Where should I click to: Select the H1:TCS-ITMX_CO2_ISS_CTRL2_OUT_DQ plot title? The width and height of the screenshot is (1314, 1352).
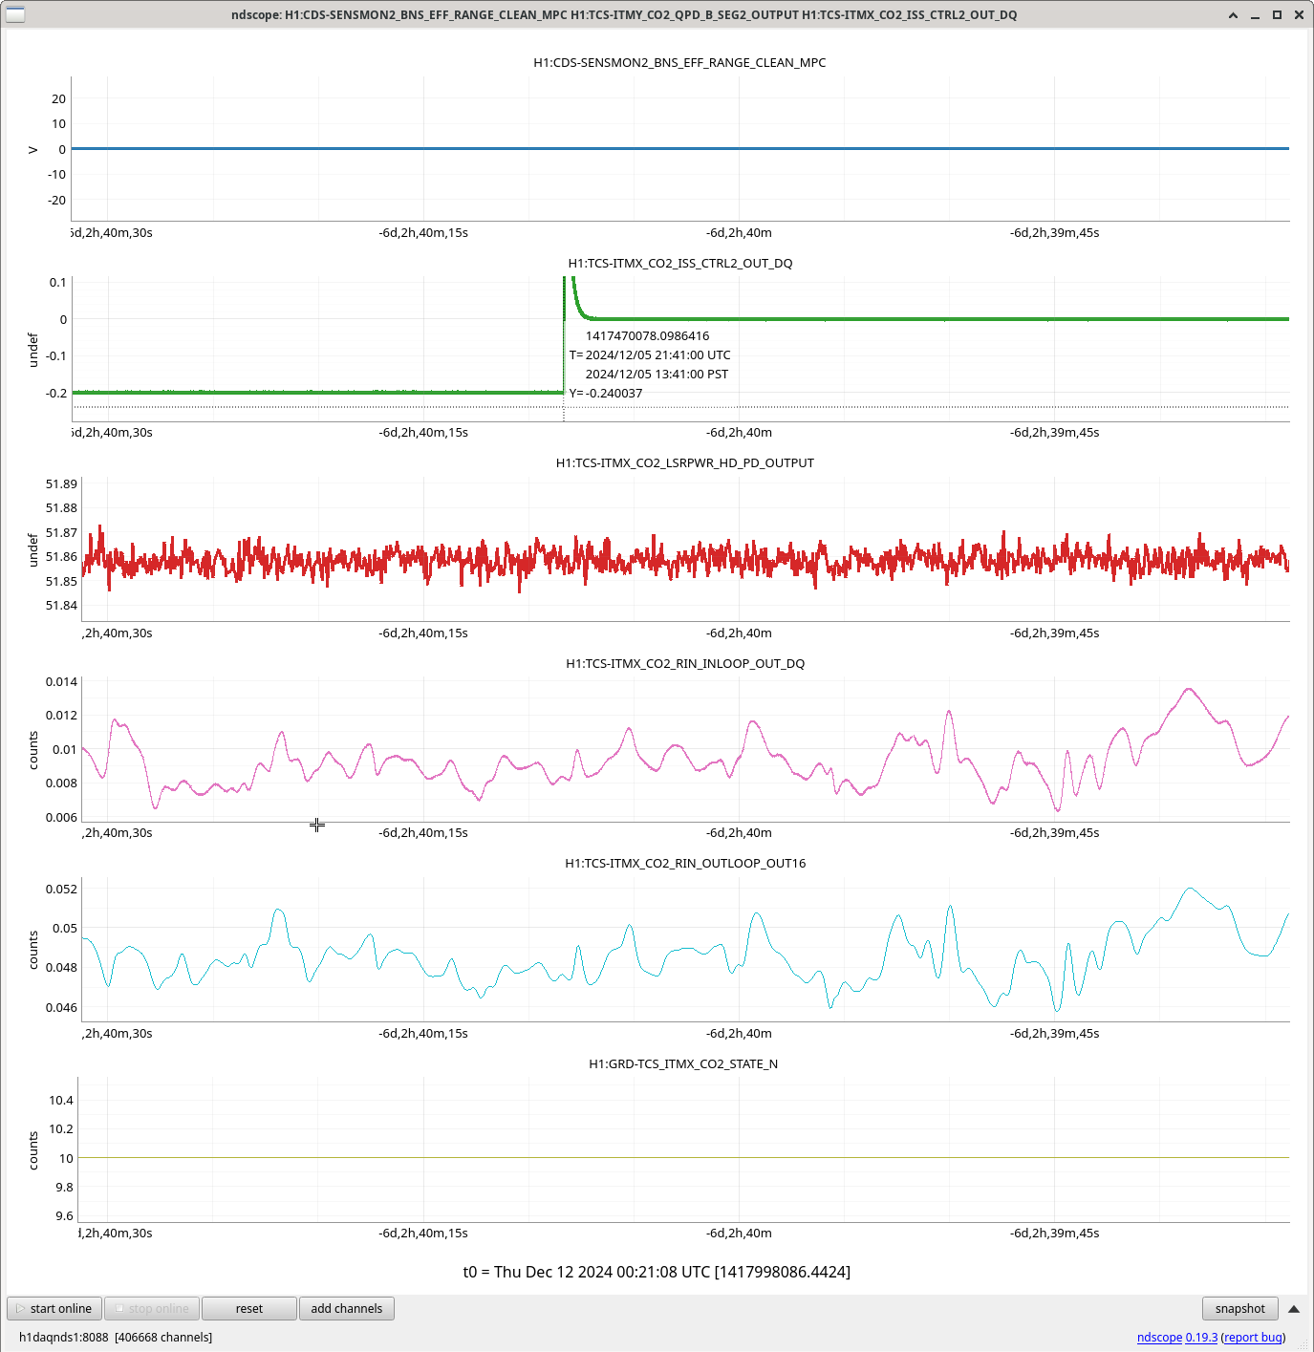coord(679,263)
